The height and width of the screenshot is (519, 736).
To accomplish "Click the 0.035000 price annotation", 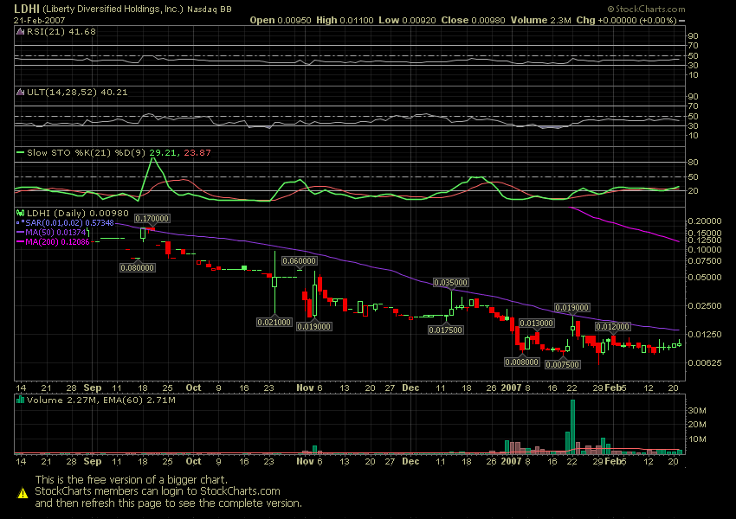I will 450,282.
